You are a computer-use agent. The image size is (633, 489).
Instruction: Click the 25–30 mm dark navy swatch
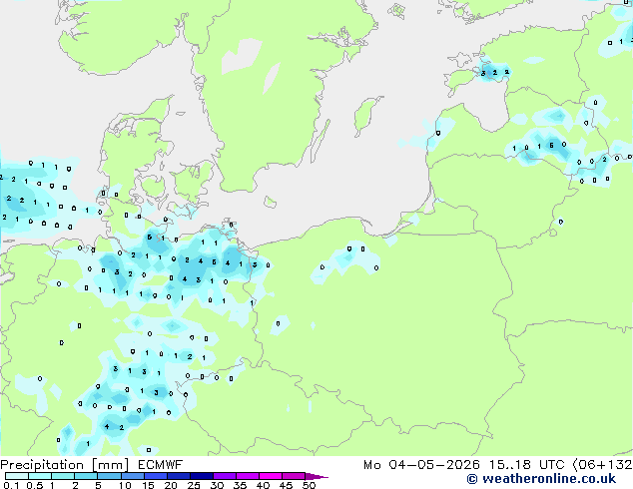[201, 476]
